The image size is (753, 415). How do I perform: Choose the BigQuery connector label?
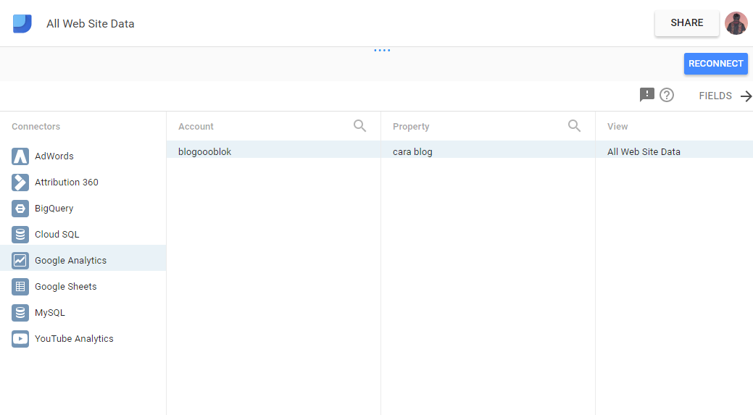54,208
